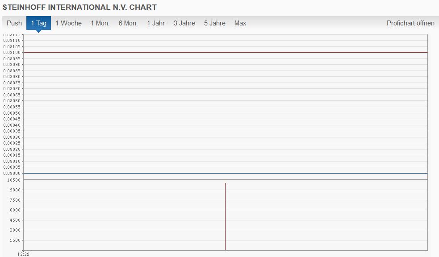
Task: View the "3 Jahre" chart period
Action: click(x=184, y=23)
